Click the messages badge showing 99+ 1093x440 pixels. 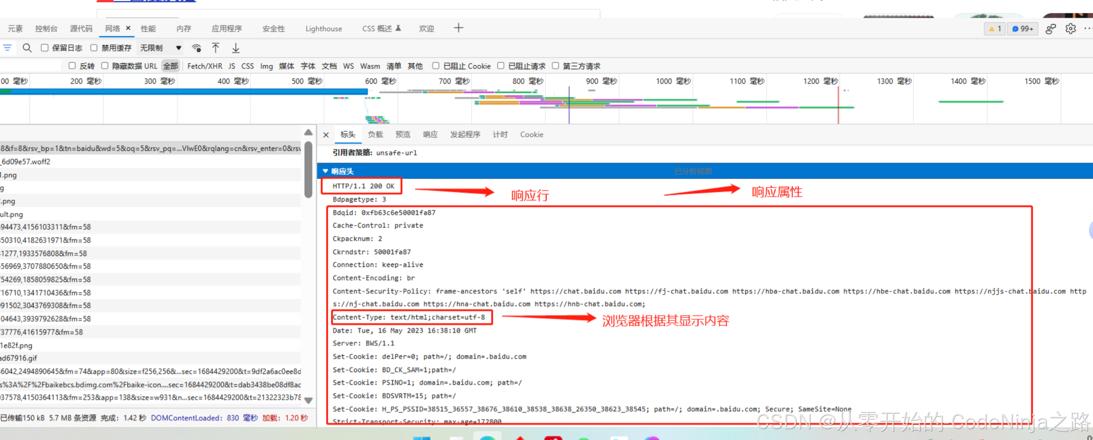point(1023,29)
